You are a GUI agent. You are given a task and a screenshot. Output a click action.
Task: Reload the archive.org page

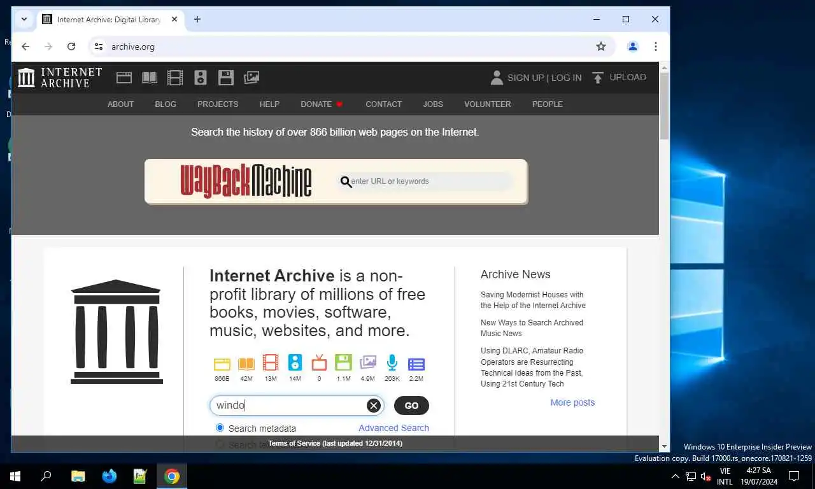pyautogui.click(x=71, y=46)
